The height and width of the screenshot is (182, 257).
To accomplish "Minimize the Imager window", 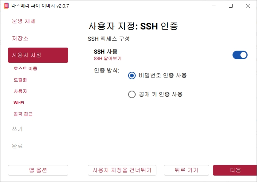I will point(214,6).
